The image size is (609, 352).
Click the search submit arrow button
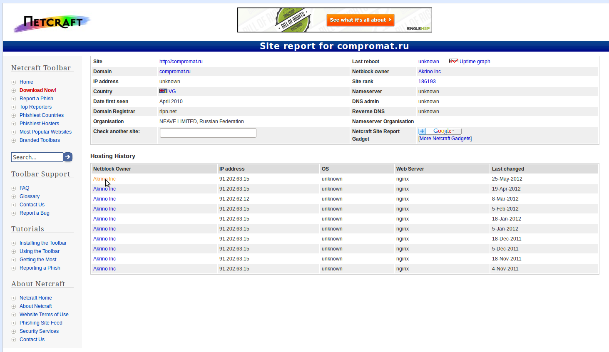tap(68, 157)
